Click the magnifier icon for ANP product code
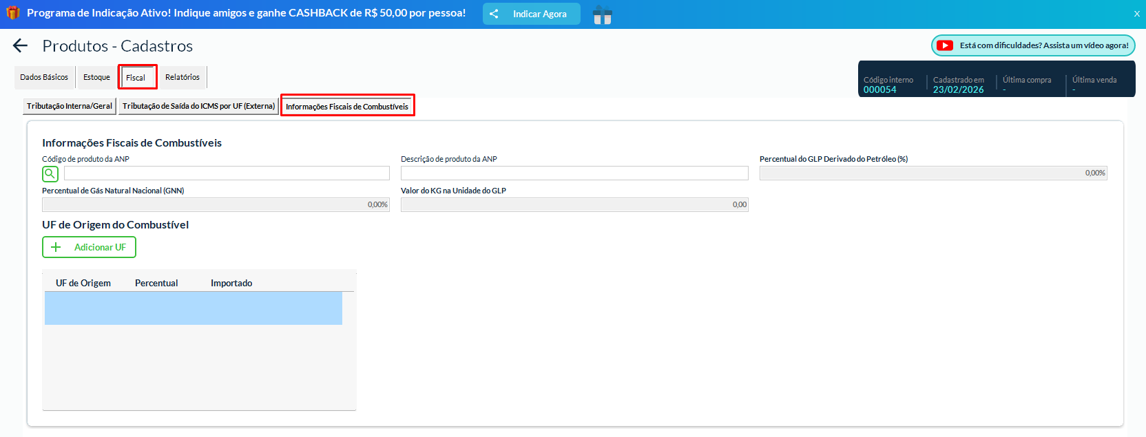The height and width of the screenshot is (437, 1146). coord(50,173)
